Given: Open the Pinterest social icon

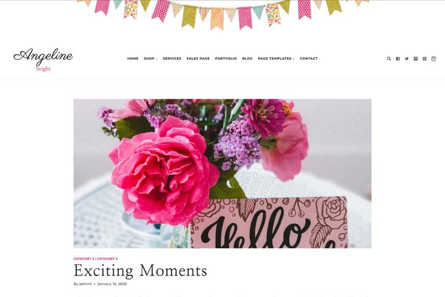Looking at the screenshot, I should 425,59.
